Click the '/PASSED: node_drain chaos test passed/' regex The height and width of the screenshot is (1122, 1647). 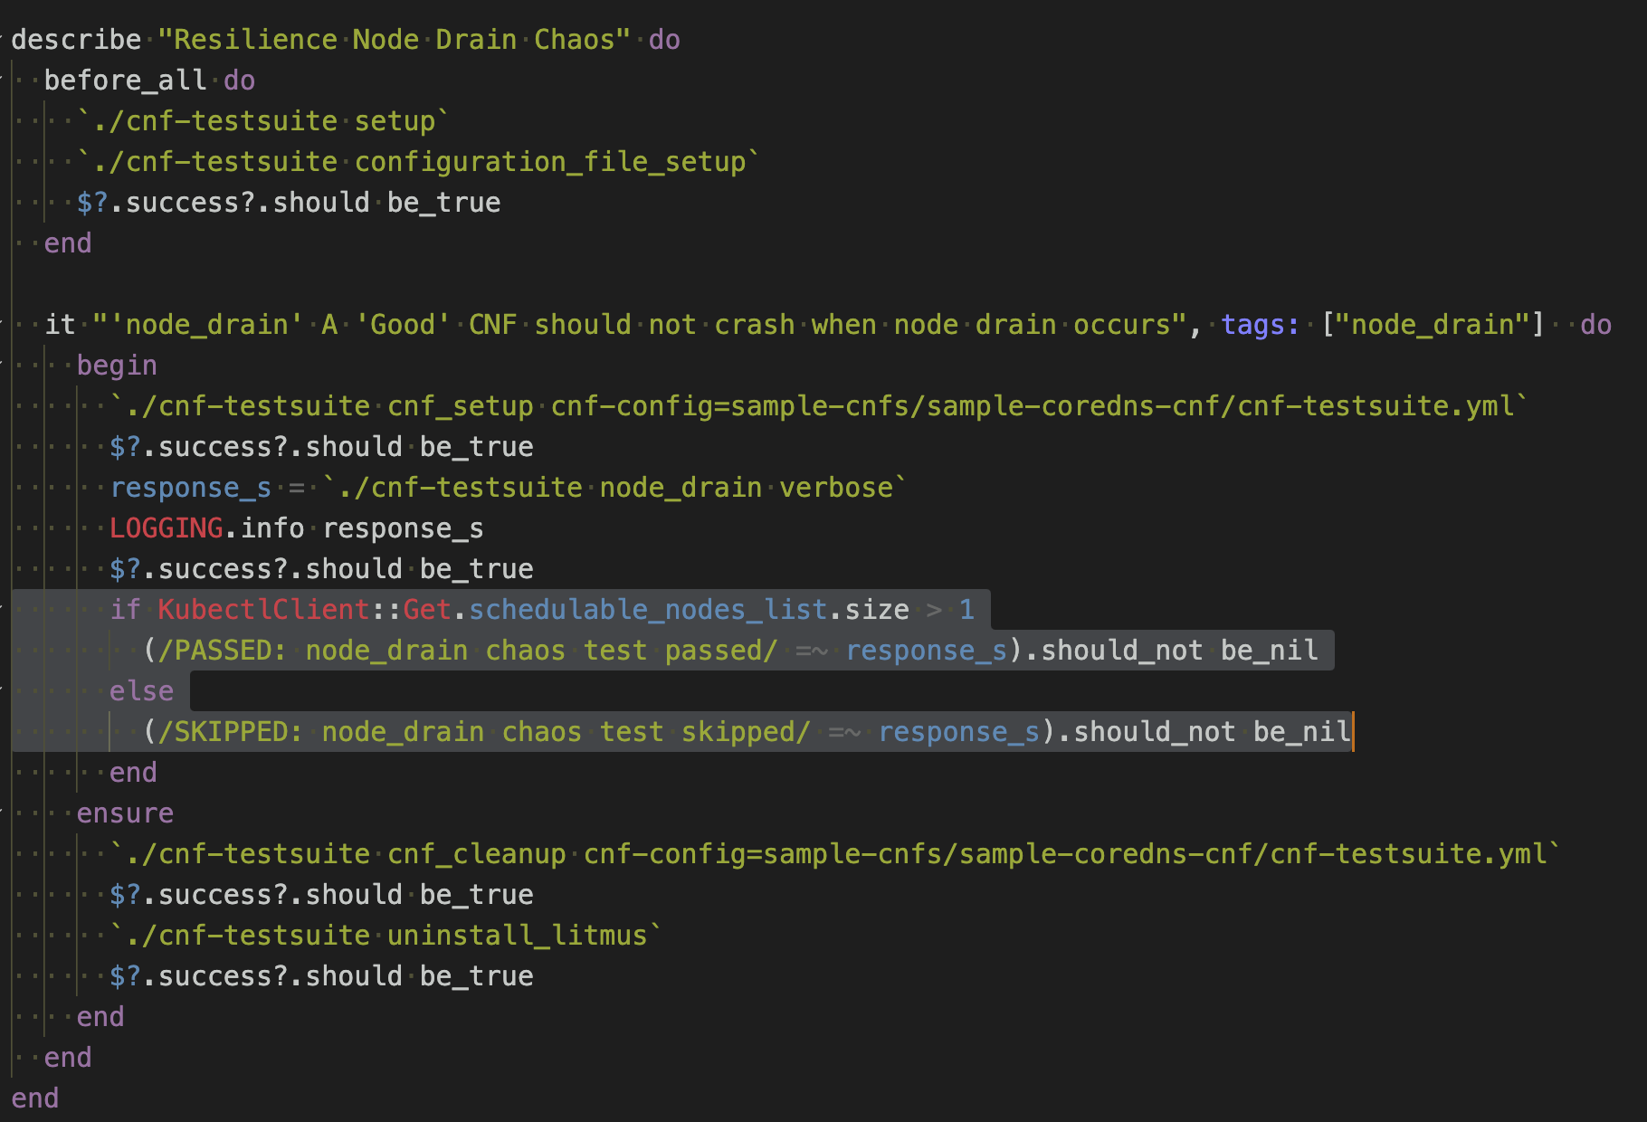[468, 651]
